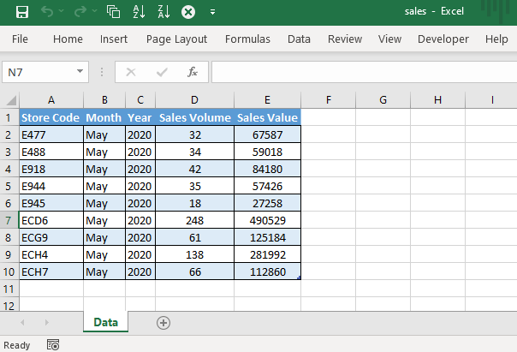Click the Save icon in quick access toolbar
This screenshot has height=352, width=517.
tap(22, 12)
